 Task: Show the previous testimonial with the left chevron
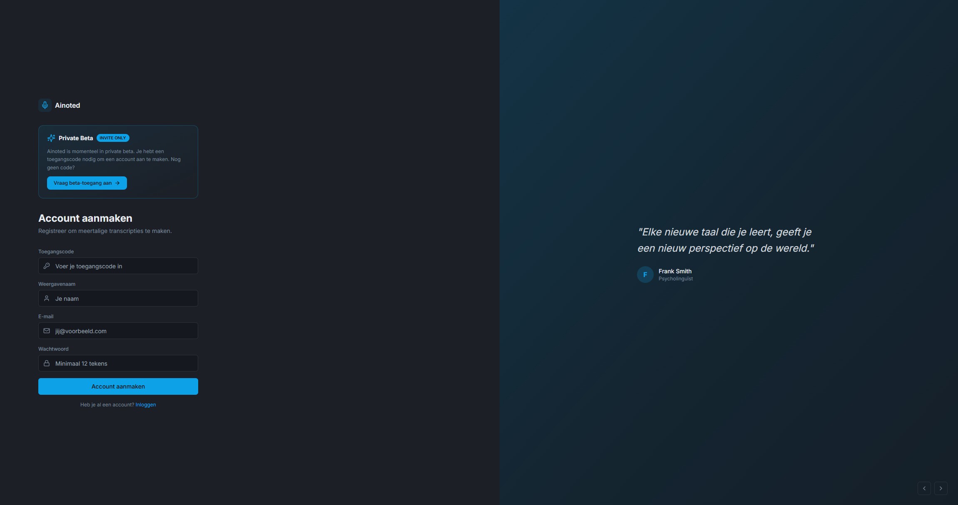(x=924, y=488)
